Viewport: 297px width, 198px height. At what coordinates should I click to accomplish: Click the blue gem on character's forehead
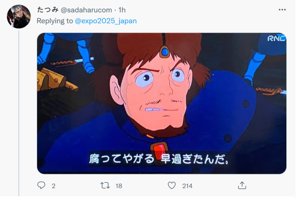(x=164, y=52)
